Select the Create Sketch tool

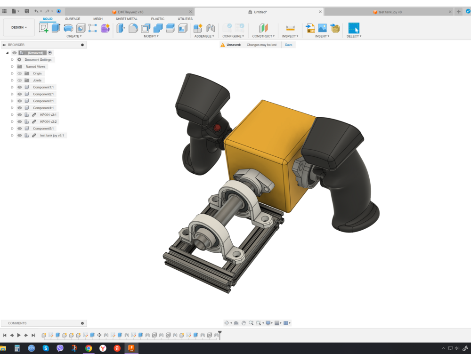43,27
